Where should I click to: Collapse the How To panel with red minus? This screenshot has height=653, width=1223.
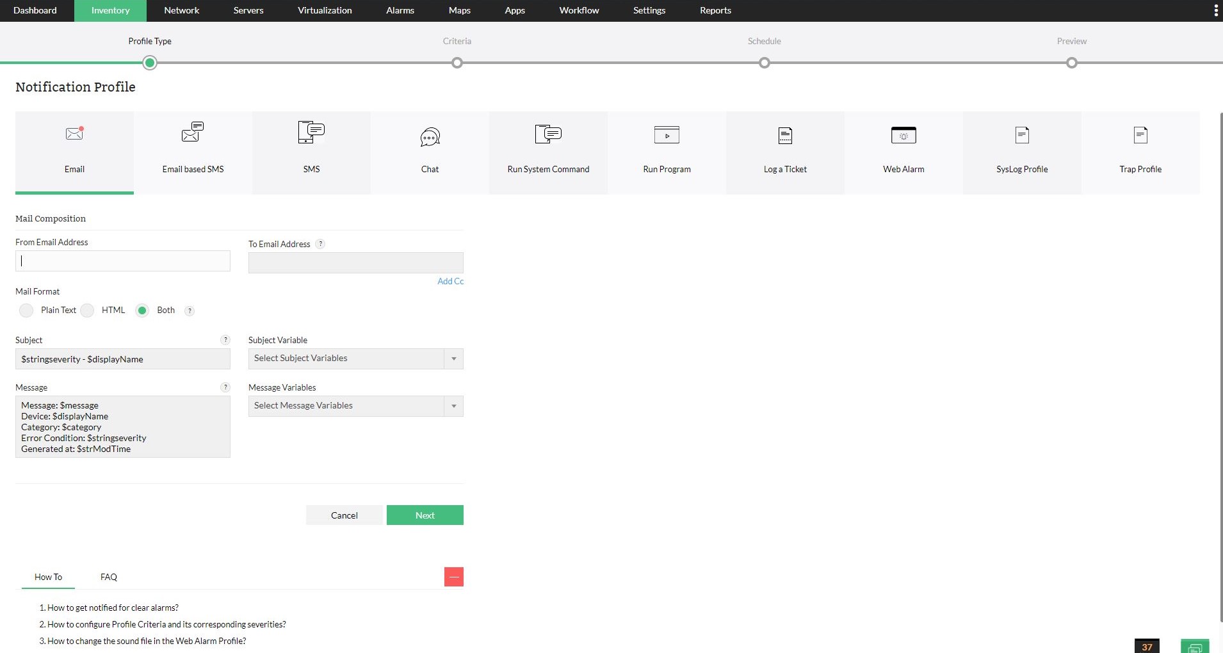454,577
